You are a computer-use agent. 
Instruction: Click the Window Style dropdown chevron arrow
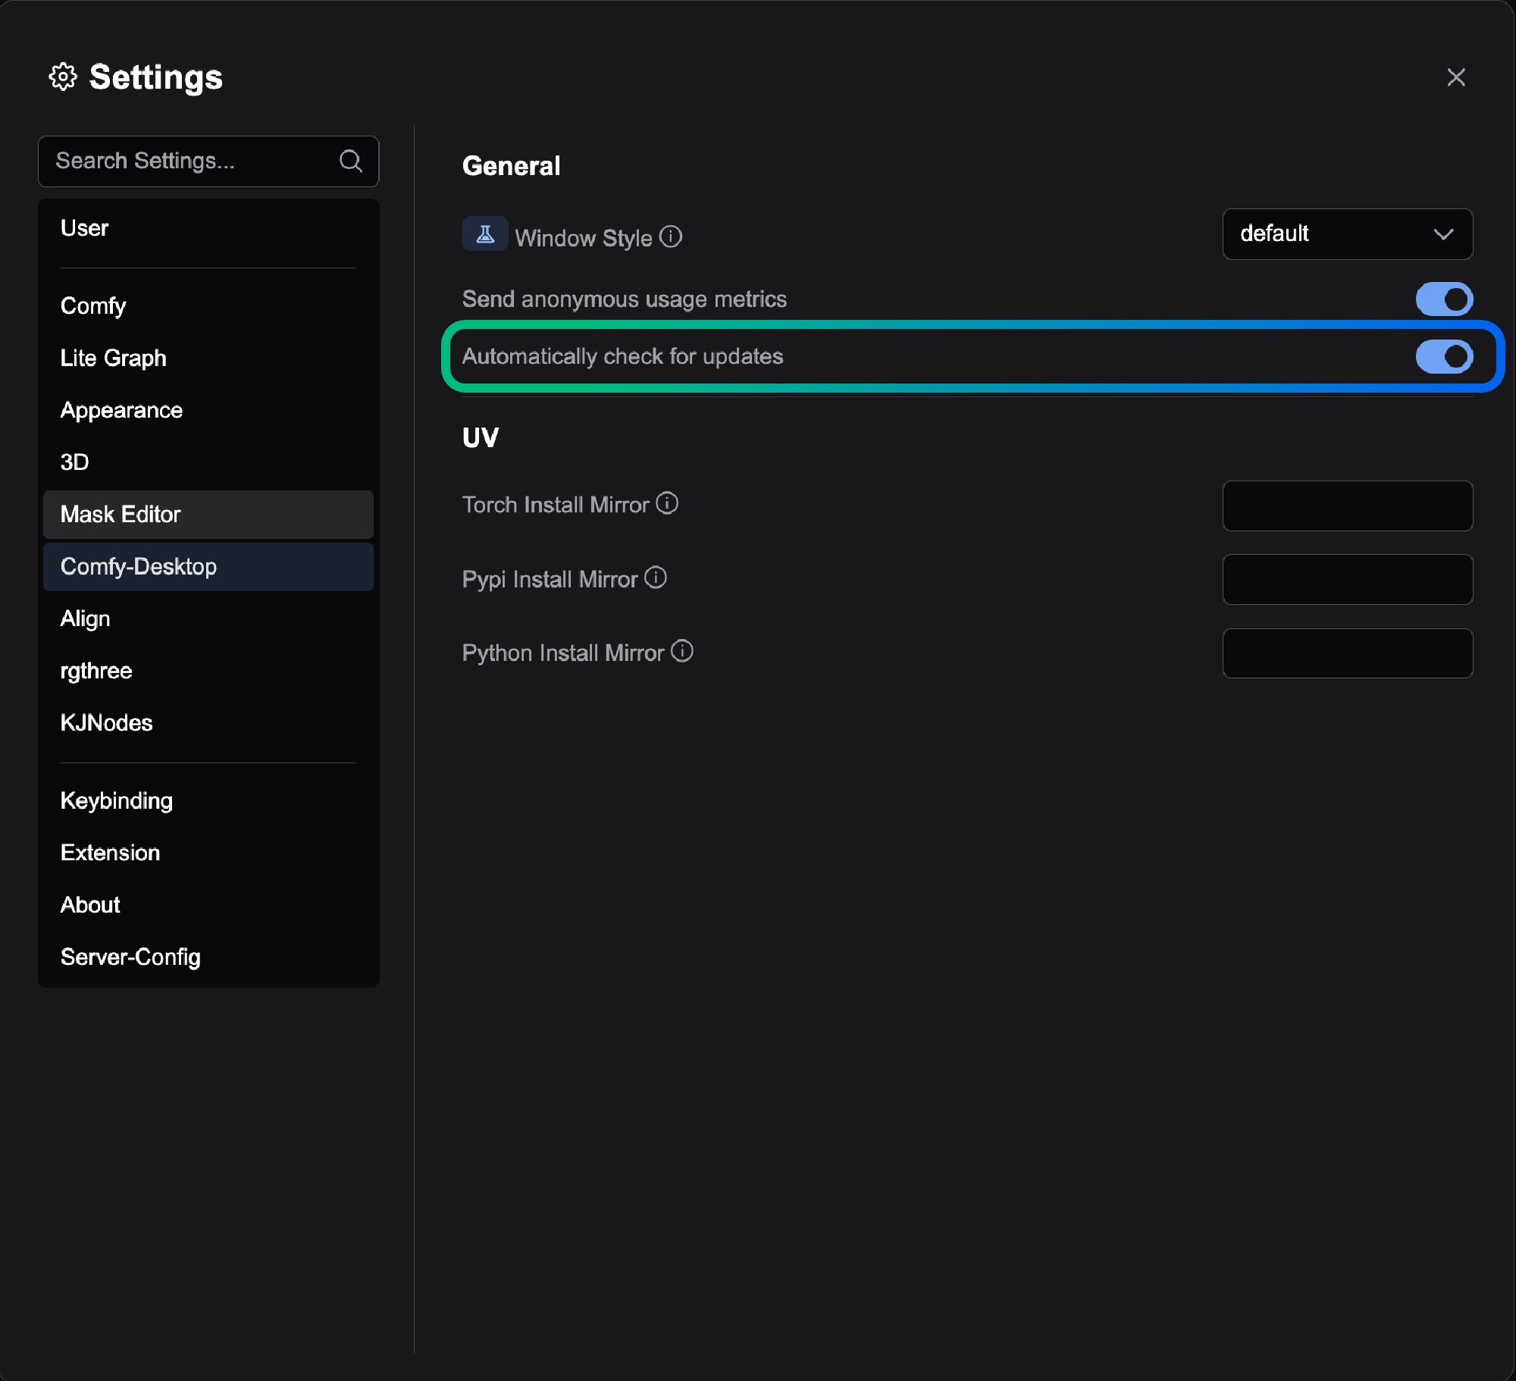pos(1443,234)
